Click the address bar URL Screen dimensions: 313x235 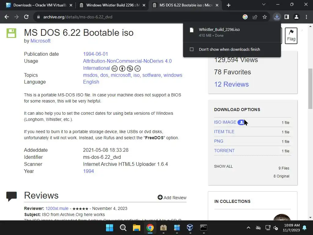pos(78,17)
